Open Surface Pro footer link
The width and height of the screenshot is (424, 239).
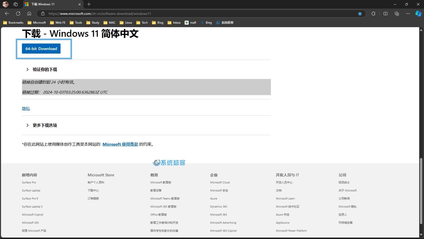point(29,182)
